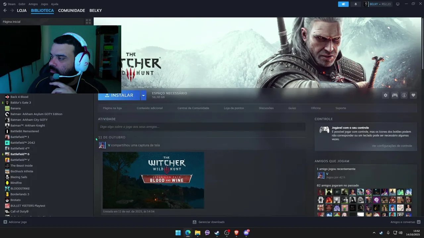Select Batman: Arkham Knight

click(x=27, y=125)
